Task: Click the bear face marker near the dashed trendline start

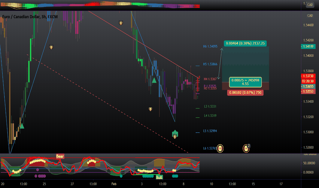Action: 51,47
